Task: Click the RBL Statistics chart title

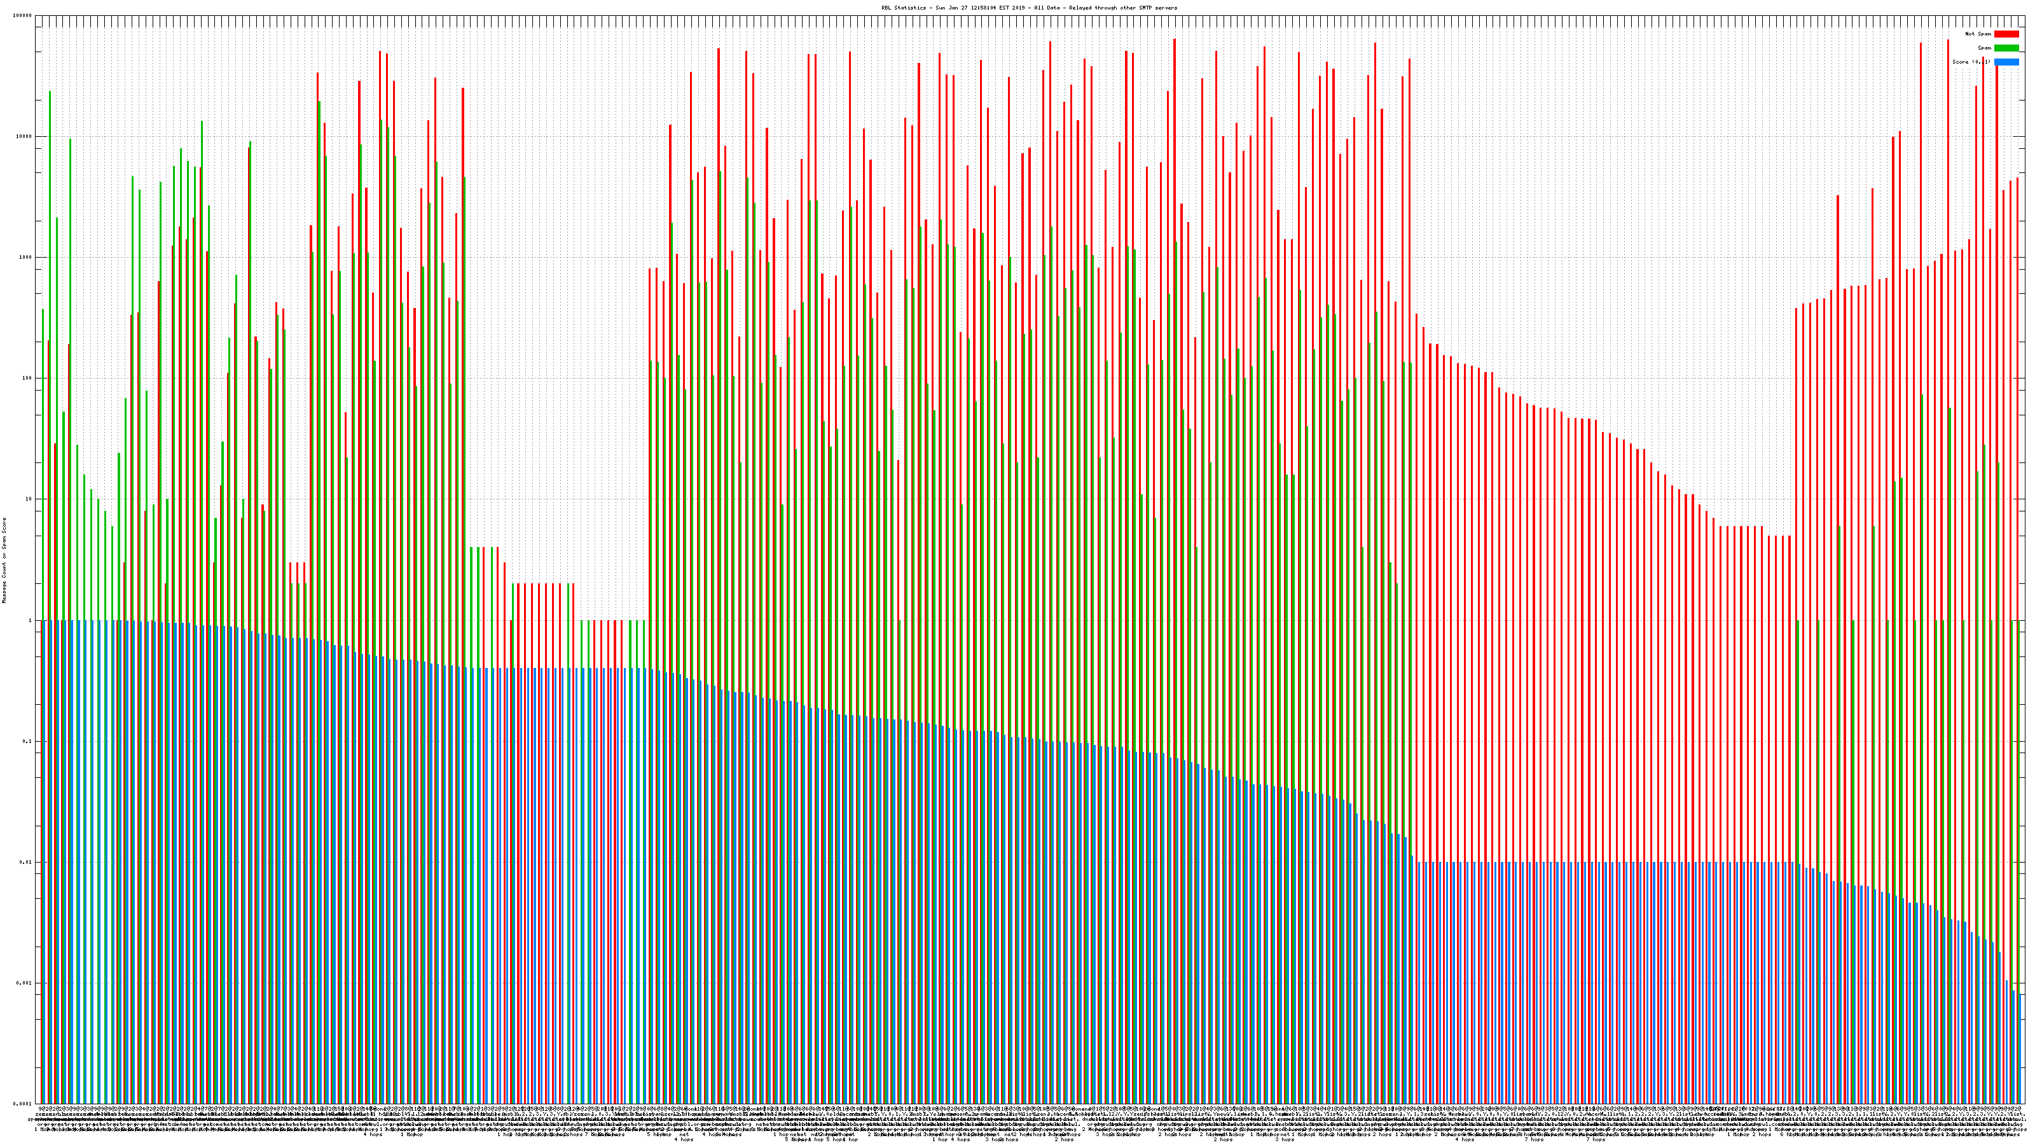Action: click(1028, 8)
